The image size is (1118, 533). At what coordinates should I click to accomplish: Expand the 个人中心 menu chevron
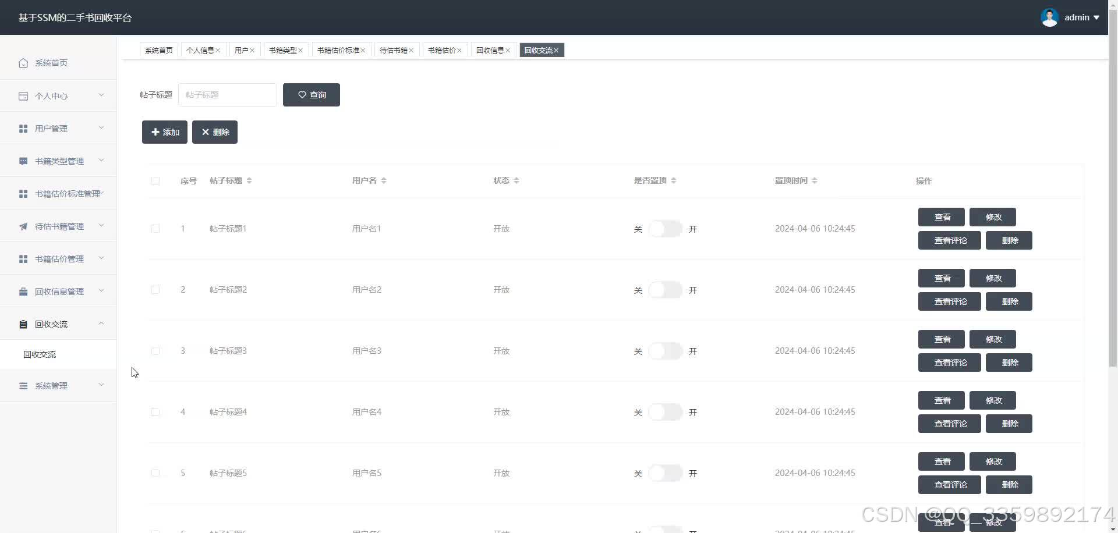pos(101,95)
